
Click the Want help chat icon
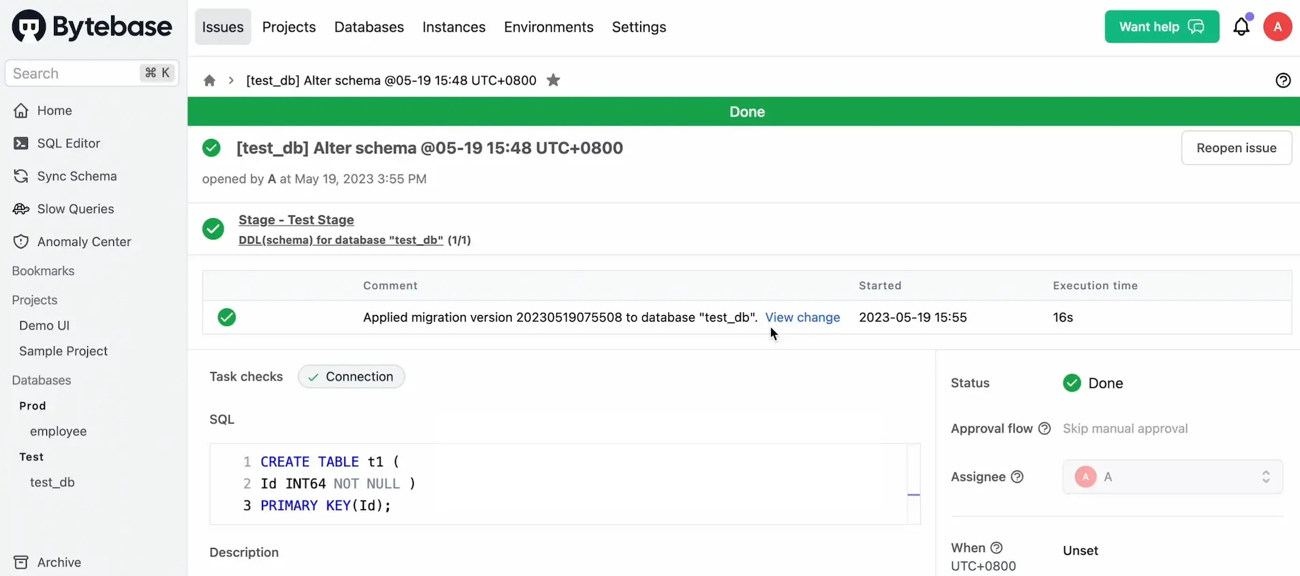click(x=1196, y=27)
